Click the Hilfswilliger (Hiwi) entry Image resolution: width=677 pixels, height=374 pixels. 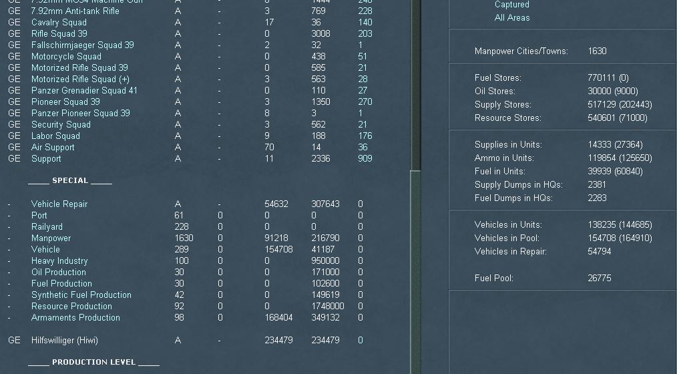click(x=64, y=341)
